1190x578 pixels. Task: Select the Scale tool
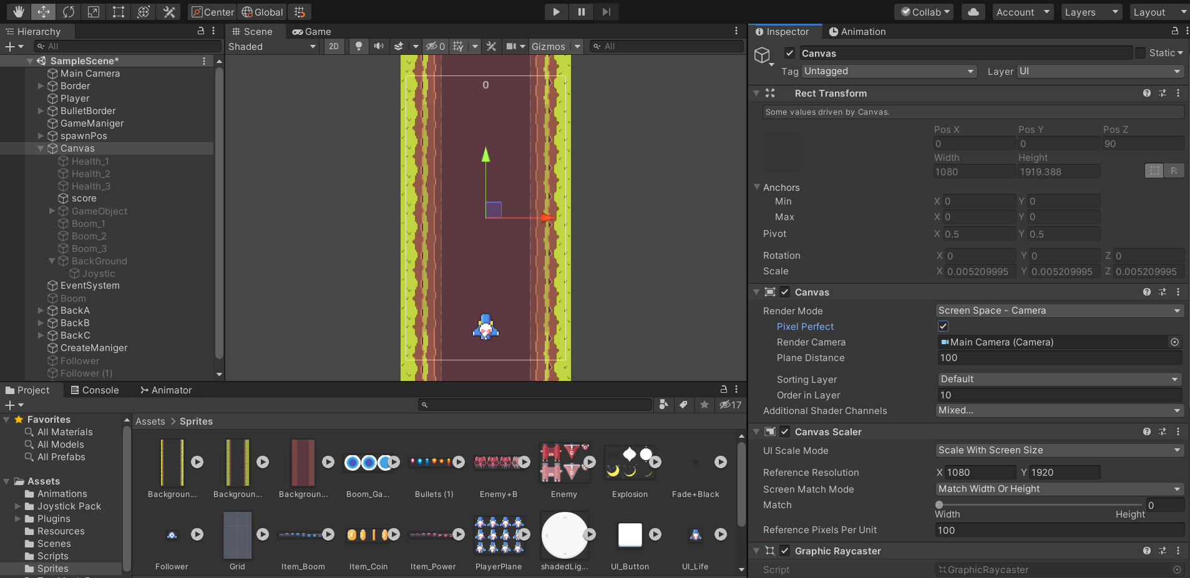(93, 12)
